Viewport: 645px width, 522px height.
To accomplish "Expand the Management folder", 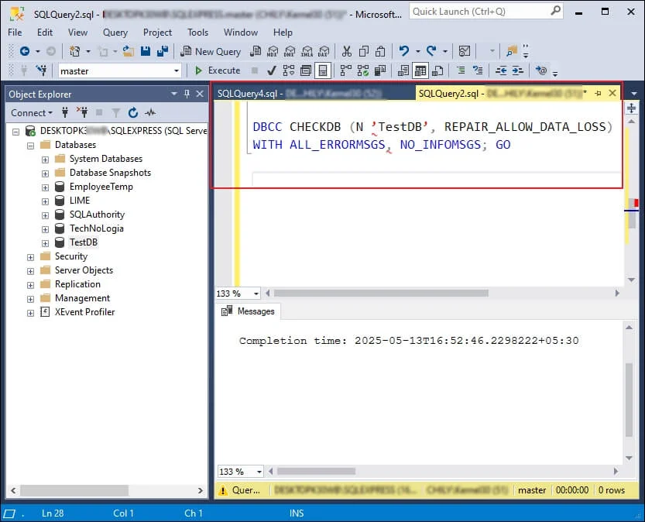I will point(30,299).
